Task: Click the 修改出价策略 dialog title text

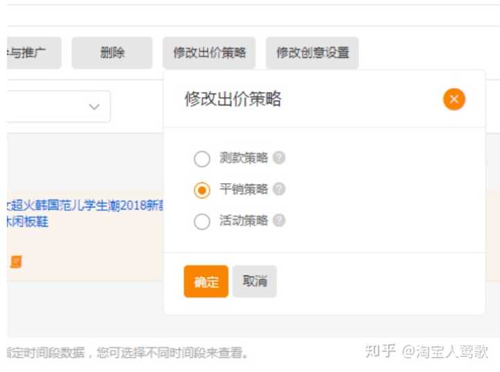Action: (233, 99)
